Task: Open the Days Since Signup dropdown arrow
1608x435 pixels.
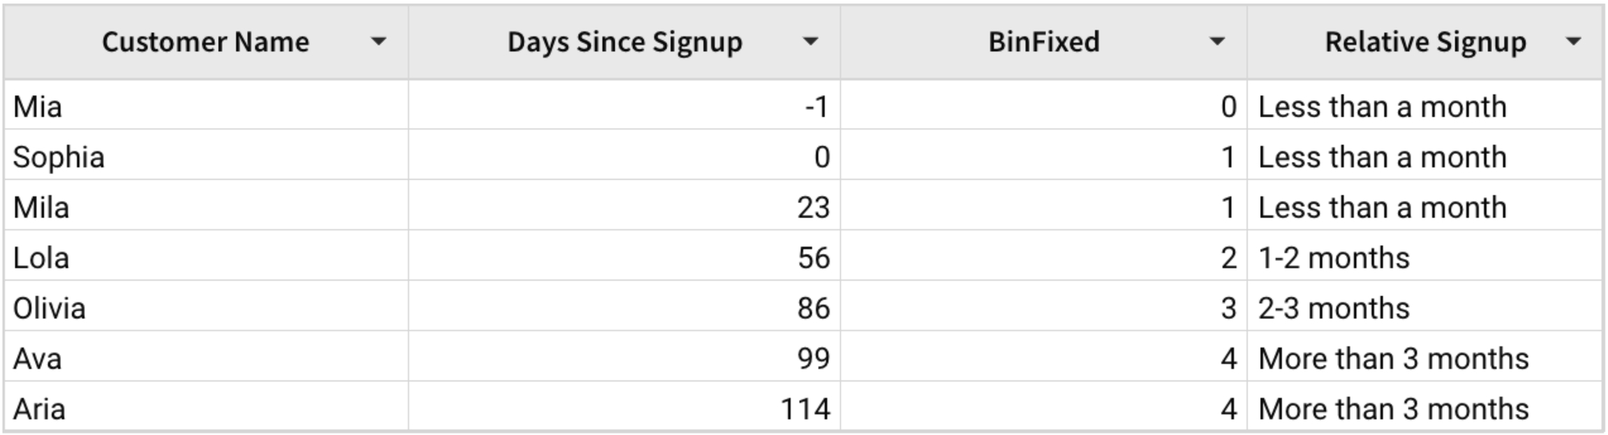Action: tap(810, 42)
